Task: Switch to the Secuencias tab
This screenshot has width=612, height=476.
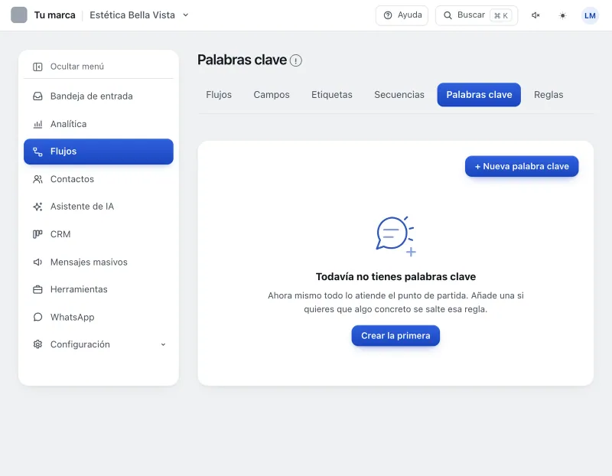Action: 399,94
